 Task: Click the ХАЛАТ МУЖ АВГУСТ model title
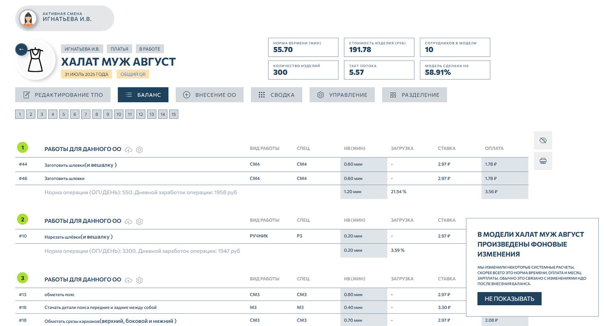[x=118, y=62]
